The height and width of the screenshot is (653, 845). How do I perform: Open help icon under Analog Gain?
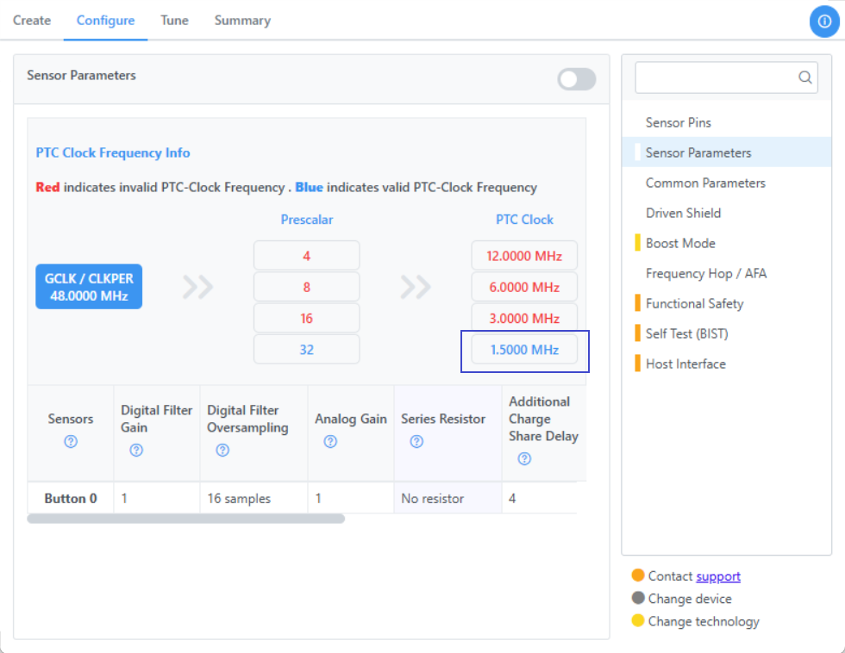click(330, 441)
